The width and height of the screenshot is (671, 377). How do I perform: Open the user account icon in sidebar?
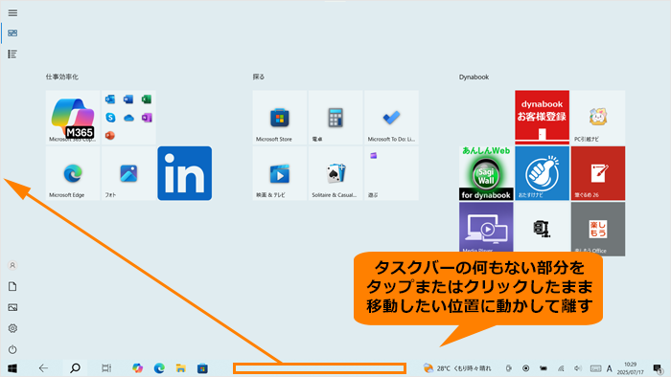point(12,265)
